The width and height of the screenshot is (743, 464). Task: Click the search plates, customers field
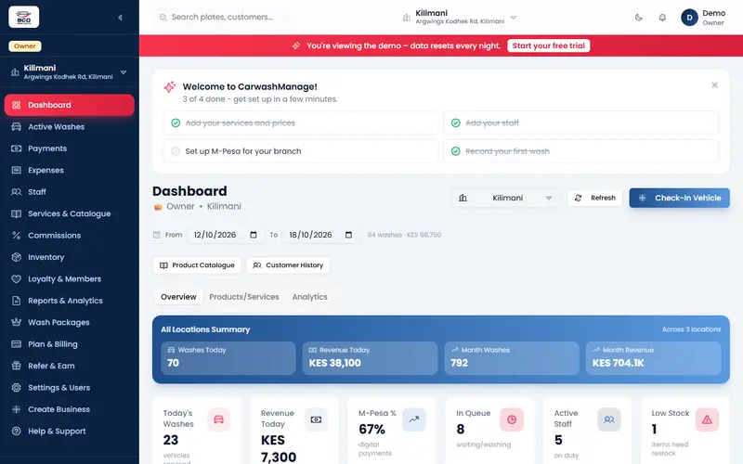click(x=223, y=18)
